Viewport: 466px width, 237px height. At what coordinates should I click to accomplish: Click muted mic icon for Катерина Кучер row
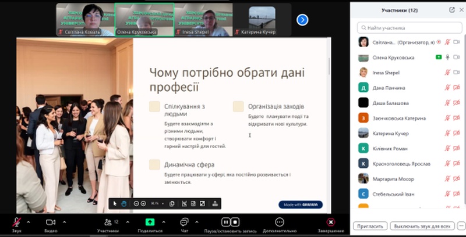447,133
